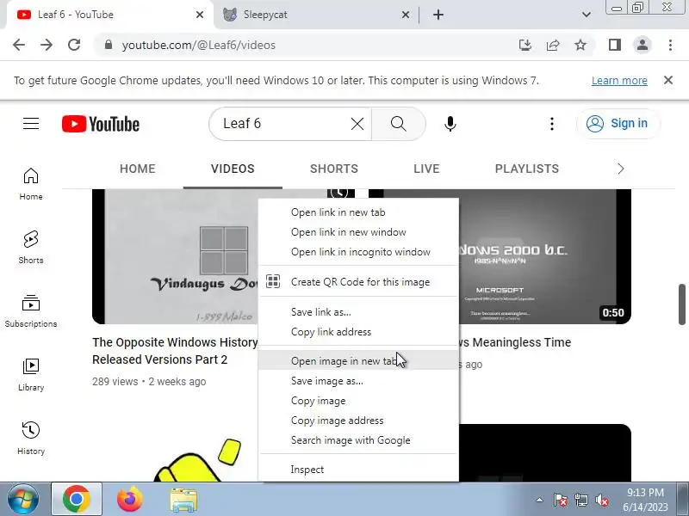Share this page via the share icon

pos(553,45)
